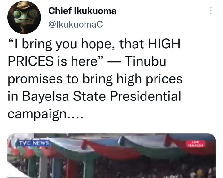223x178 pixels.
Task: Click the word "Tinubu" in the tweet
Action: (x=146, y=61)
